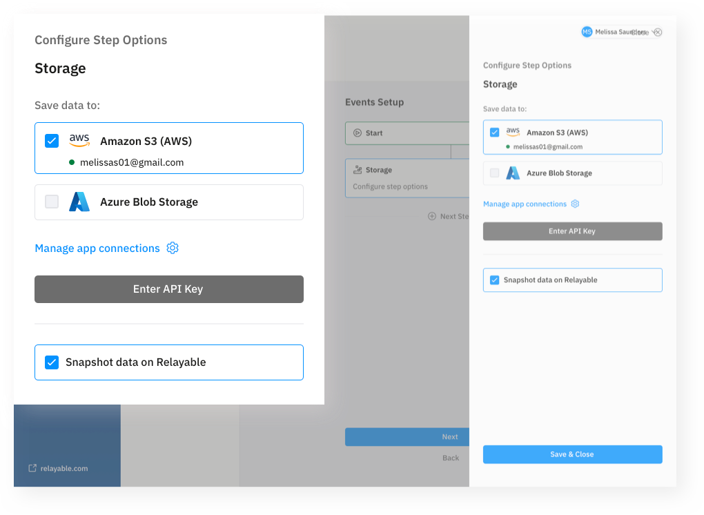
Task: Click Save & Close
Action: pyautogui.click(x=572, y=454)
